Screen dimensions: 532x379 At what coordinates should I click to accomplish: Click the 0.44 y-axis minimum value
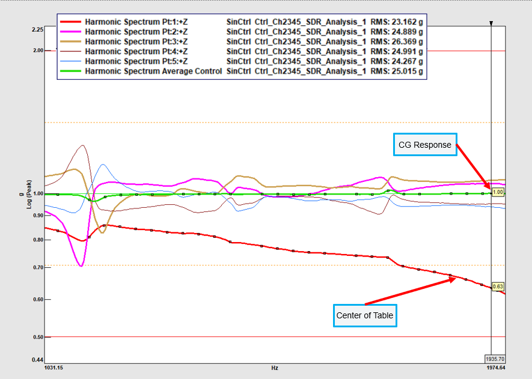[37, 360]
